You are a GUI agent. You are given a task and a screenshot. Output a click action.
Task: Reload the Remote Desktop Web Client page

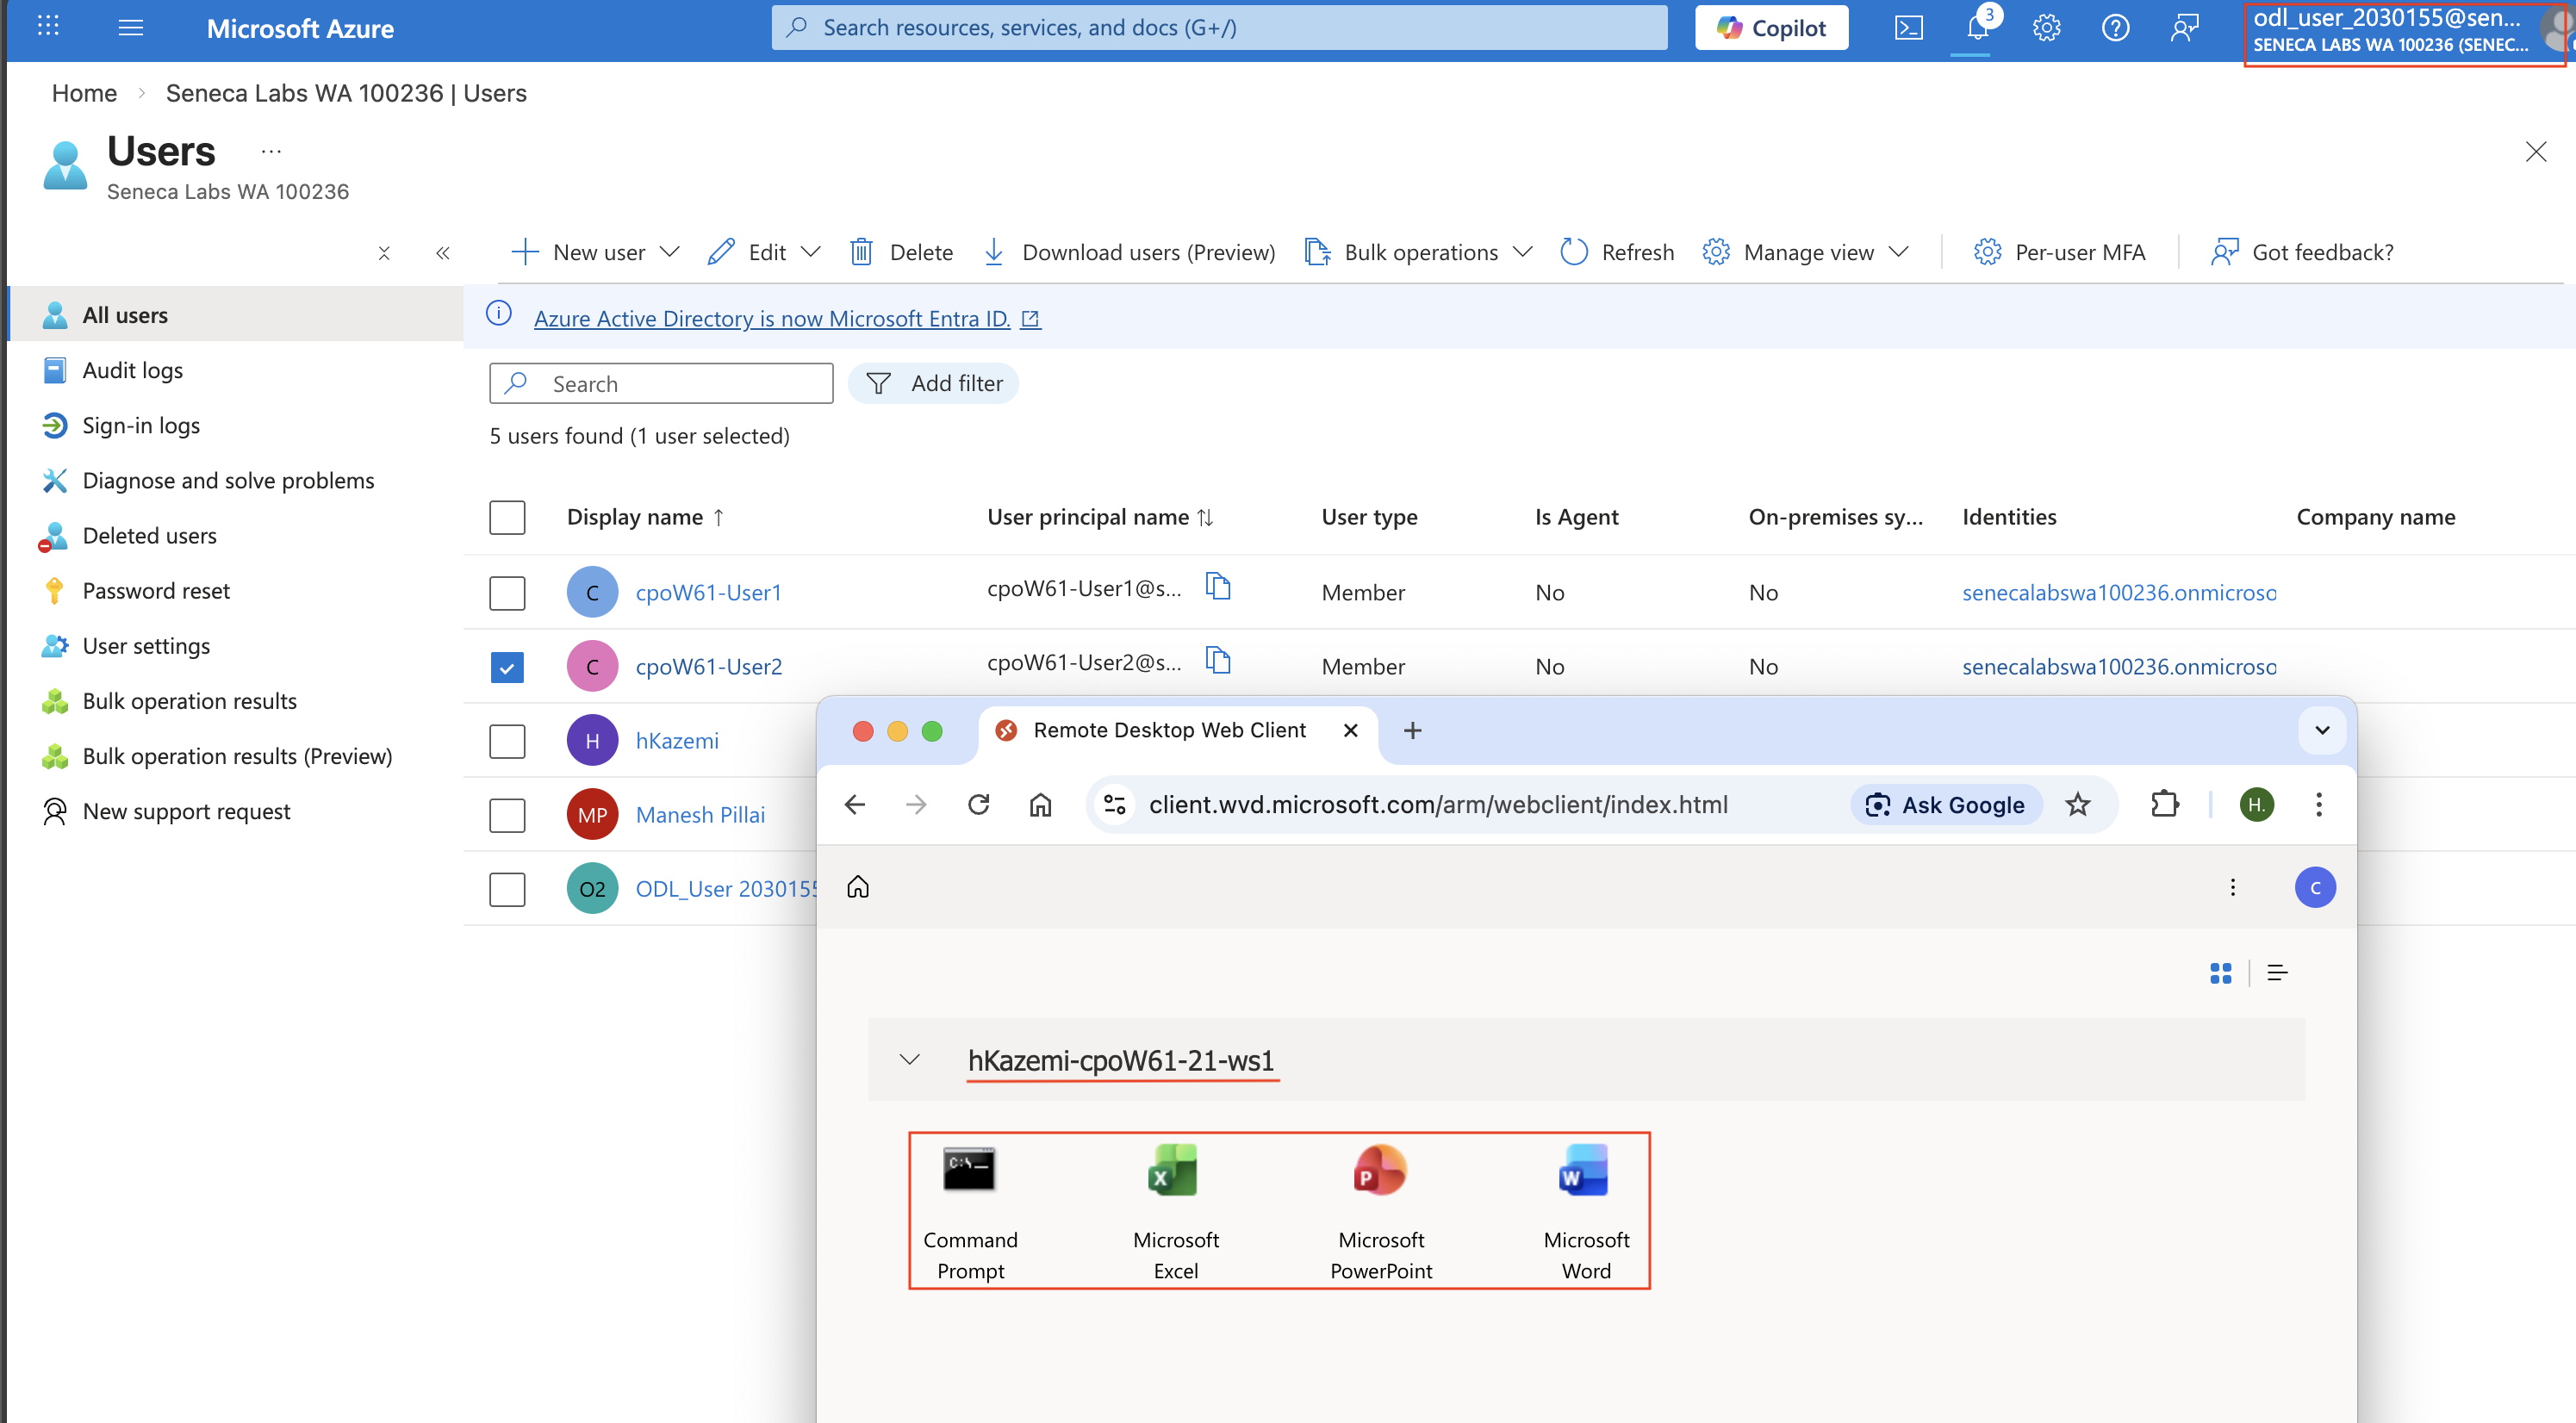pyautogui.click(x=978, y=805)
